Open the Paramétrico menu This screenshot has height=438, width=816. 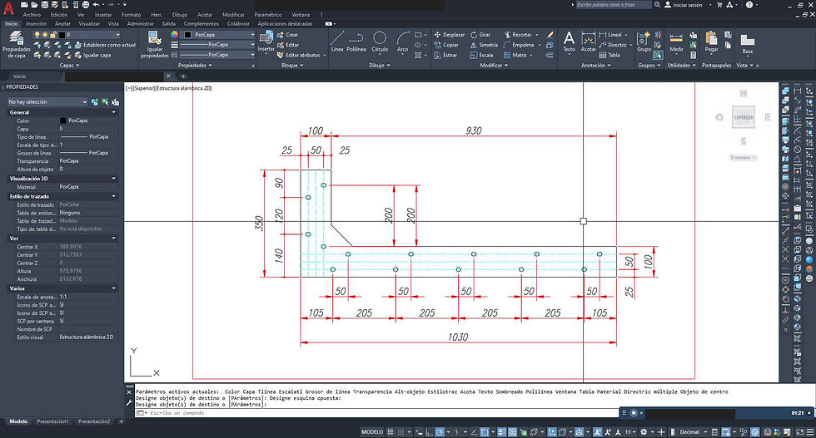(x=268, y=15)
